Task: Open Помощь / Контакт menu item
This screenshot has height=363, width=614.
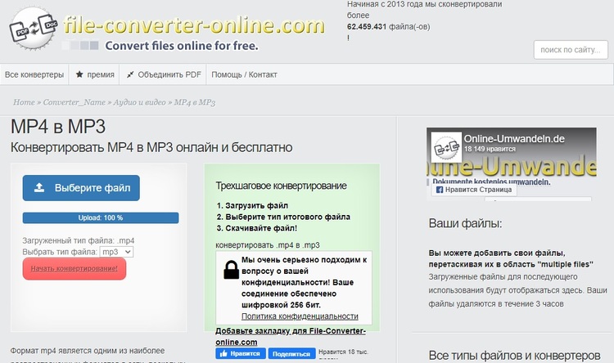Action: pos(244,74)
